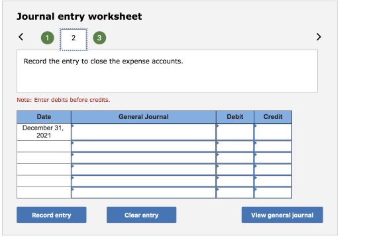The width and height of the screenshot is (371, 238).
Task: Click last row Credit field
Action: tap(273, 192)
